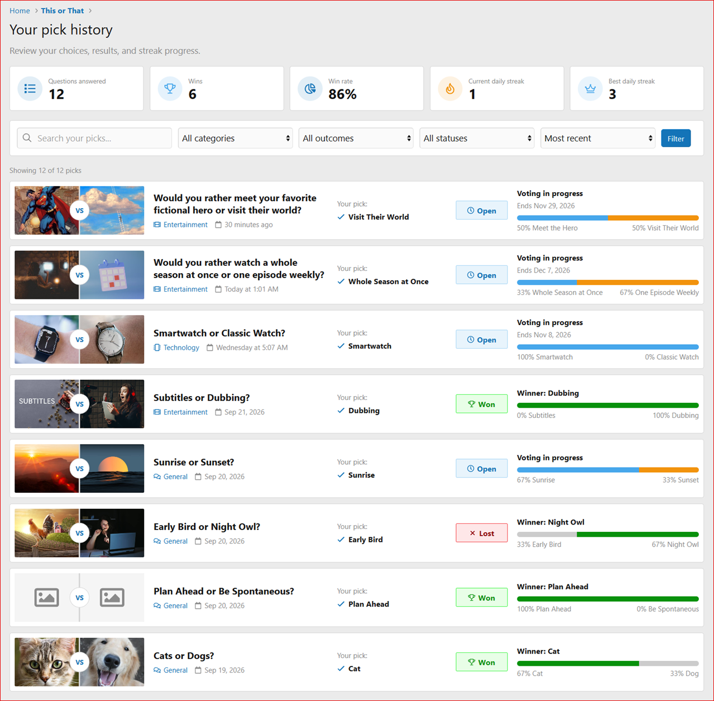Click Open status badge on whole season row
Image resolution: width=714 pixels, height=701 pixels.
point(482,275)
